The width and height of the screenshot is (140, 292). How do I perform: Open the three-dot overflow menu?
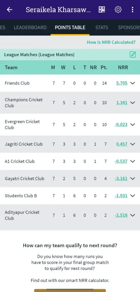click(132, 9)
